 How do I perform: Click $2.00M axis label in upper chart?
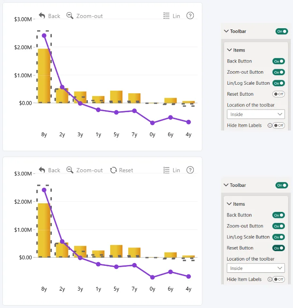(23, 47)
